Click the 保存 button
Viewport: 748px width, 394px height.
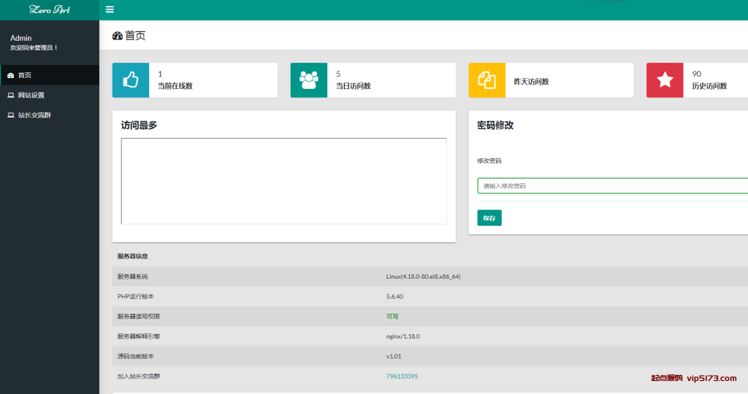489,218
